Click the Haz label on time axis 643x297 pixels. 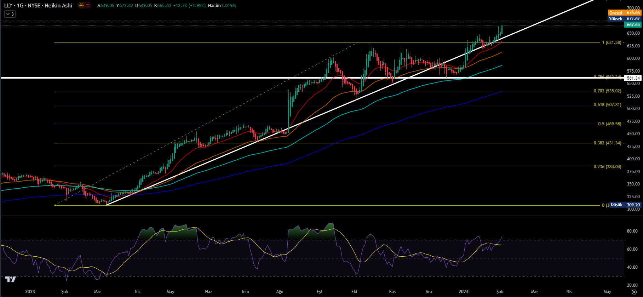tap(209, 292)
